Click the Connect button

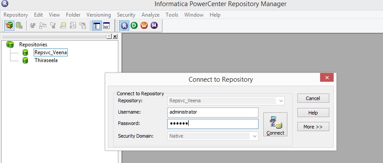tap(275, 125)
